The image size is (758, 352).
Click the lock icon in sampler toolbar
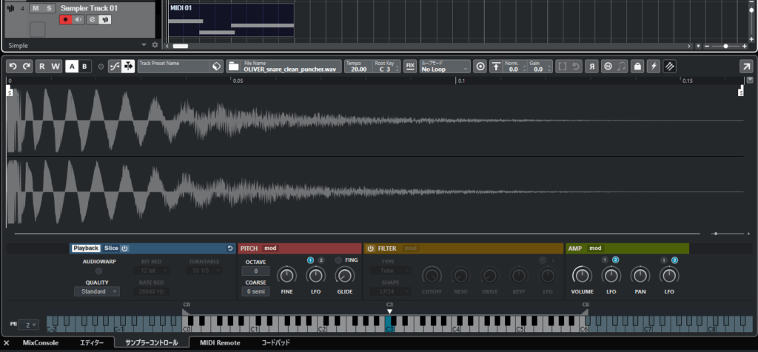point(637,66)
